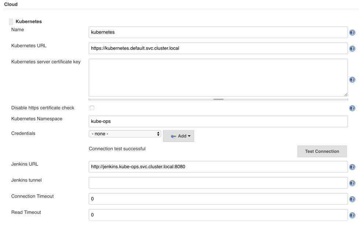Open help for the Jenkins tunnel field
Screen dimensions: 359x226
pos(352,183)
